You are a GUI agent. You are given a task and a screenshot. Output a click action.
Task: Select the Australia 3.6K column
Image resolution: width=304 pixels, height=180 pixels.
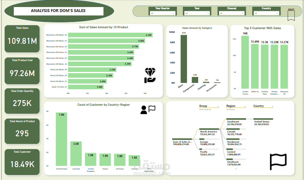tap(76, 154)
